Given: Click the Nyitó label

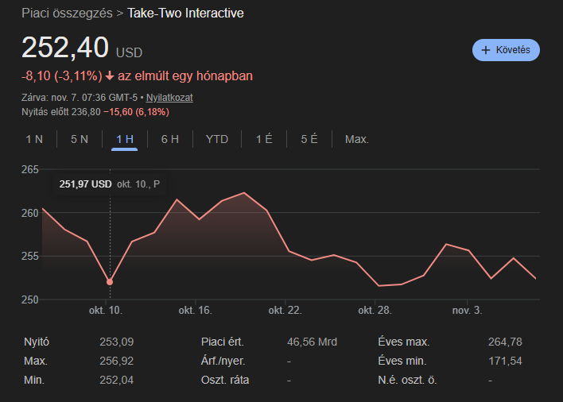Looking at the screenshot, I should (37, 342).
